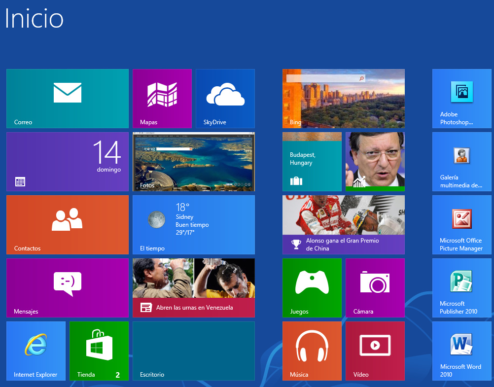
Task: Launch Internet Explorer
Action: pyautogui.click(x=36, y=351)
